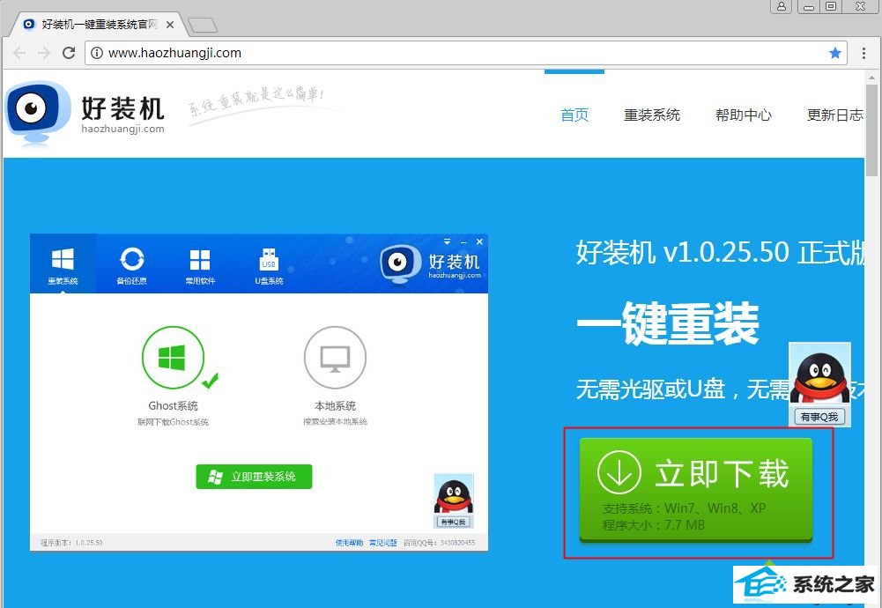Select the 备份还原 icon tab
This screenshot has height=608, width=882.
(x=131, y=265)
